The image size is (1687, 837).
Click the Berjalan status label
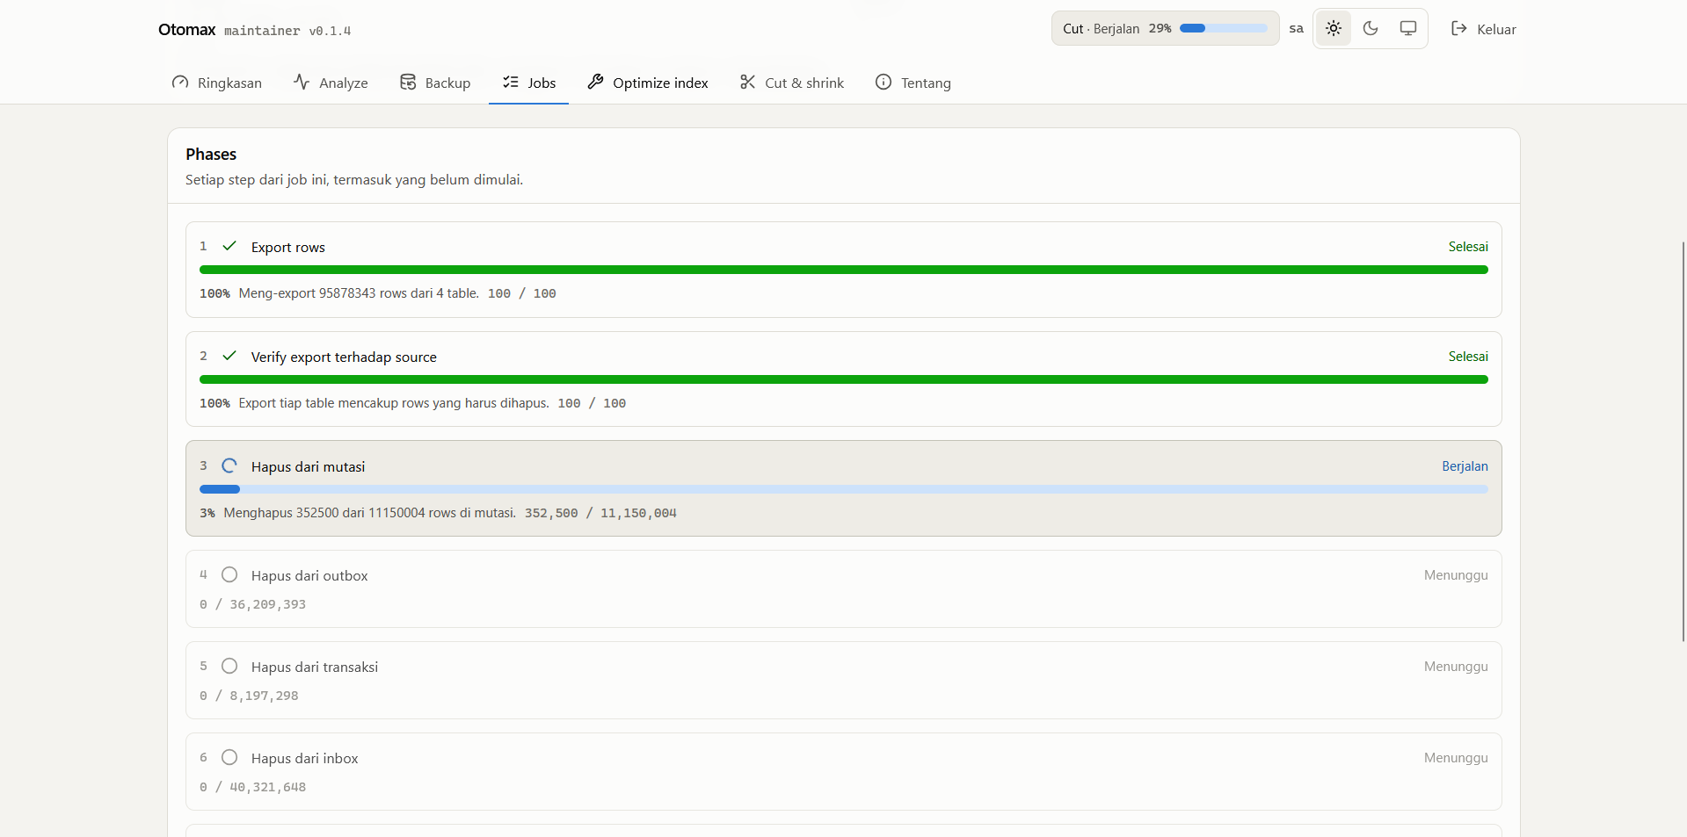tap(1465, 466)
